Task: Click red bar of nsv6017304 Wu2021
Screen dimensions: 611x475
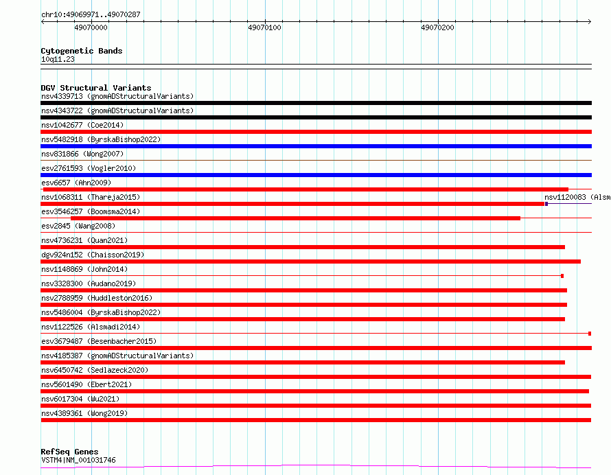Action: 316,406
